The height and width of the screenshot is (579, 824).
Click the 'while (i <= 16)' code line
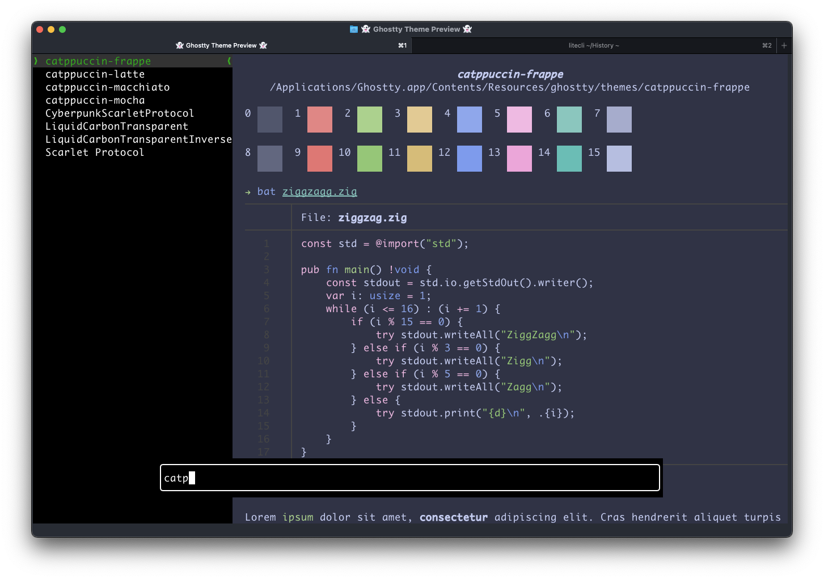(x=413, y=309)
